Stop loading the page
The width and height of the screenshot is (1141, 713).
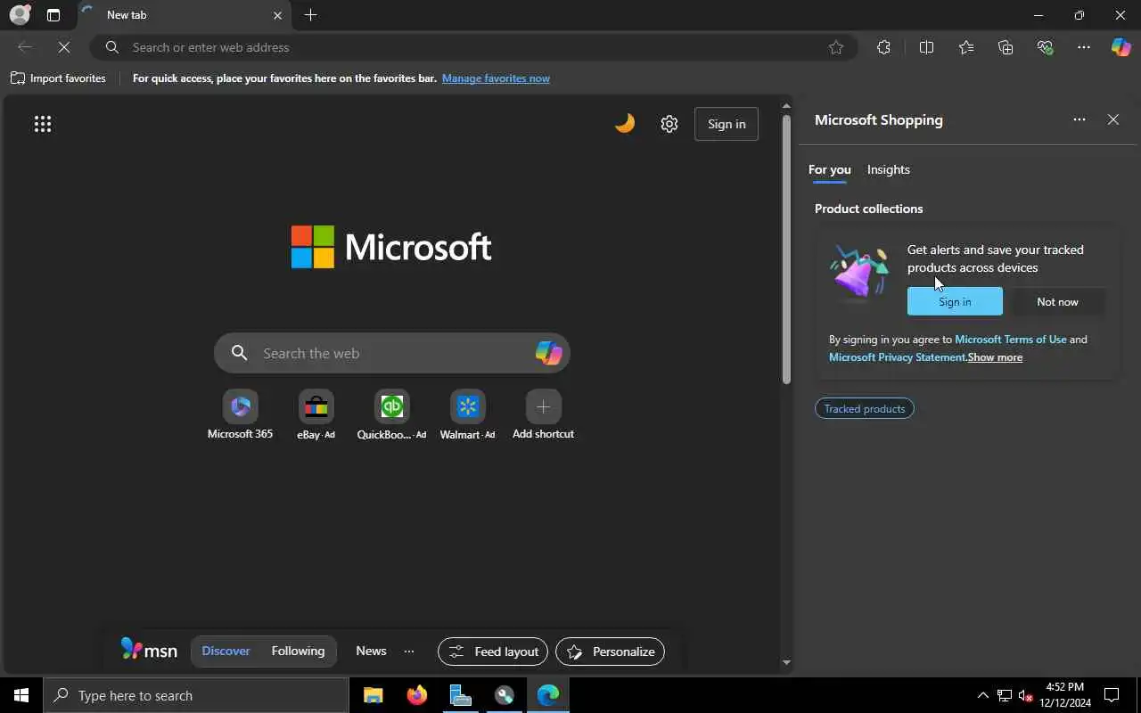pos(64,47)
